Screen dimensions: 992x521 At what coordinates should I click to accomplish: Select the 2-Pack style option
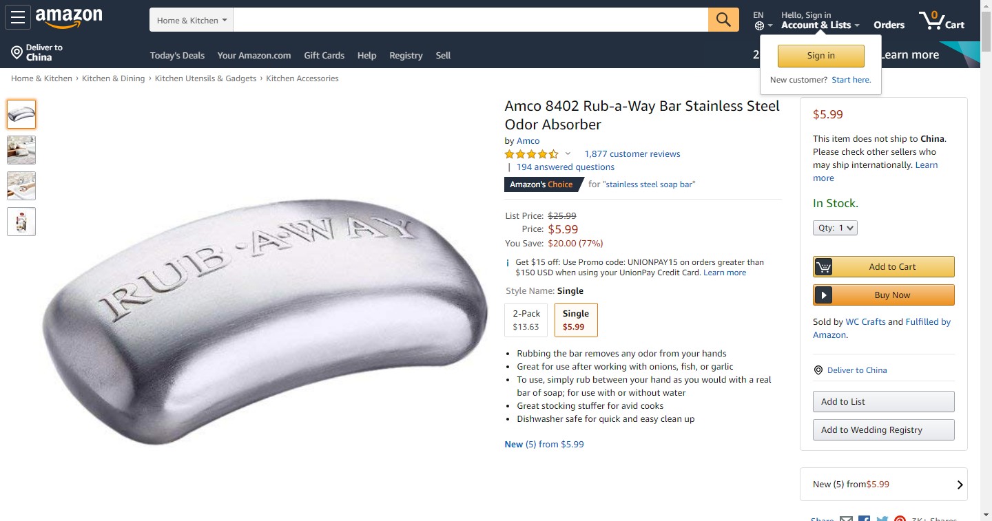click(526, 320)
